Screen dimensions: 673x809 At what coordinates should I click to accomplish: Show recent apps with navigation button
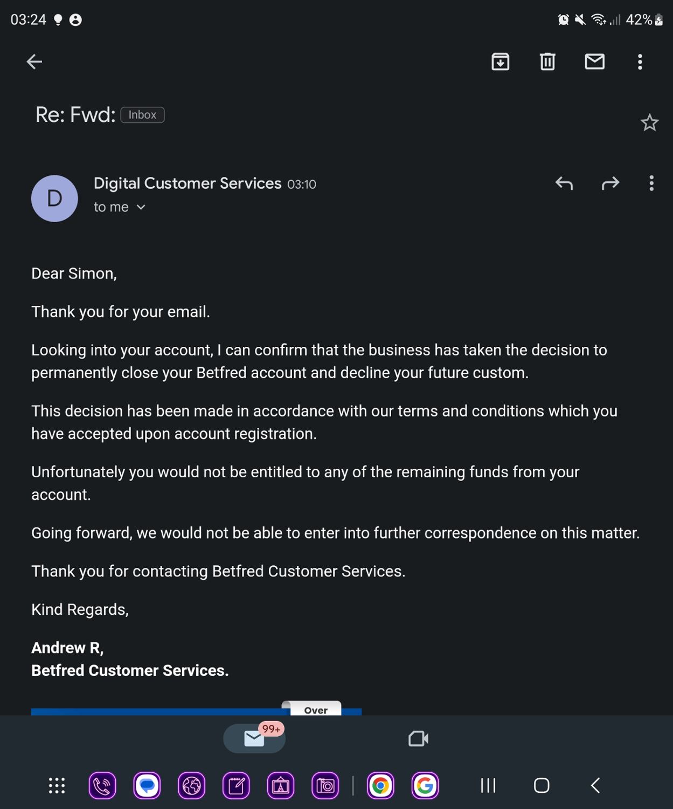[x=488, y=785]
